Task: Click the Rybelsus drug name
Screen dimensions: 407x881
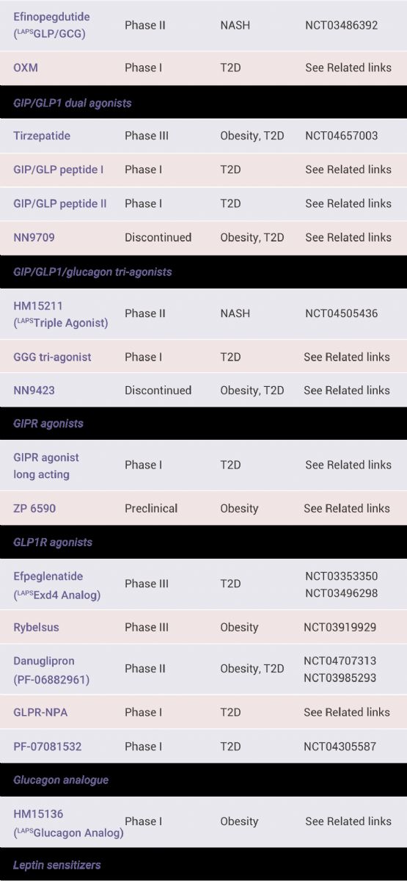Action: 36,627
